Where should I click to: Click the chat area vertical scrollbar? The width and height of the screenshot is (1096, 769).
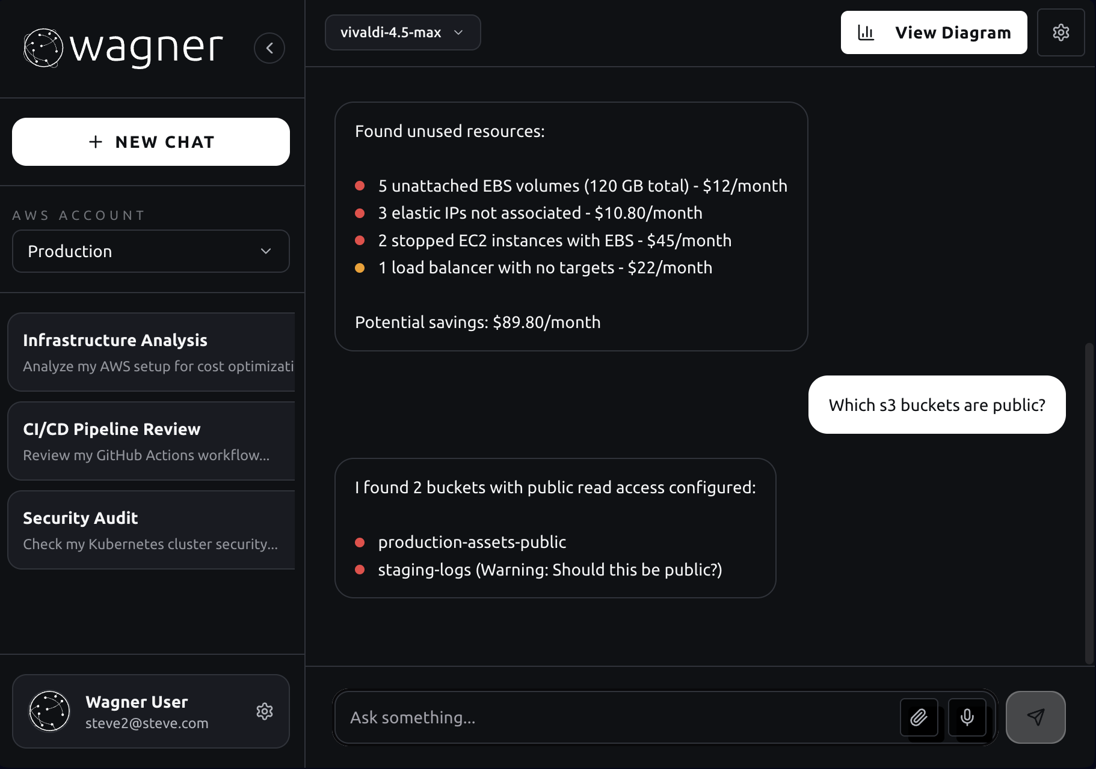[x=1089, y=503]
